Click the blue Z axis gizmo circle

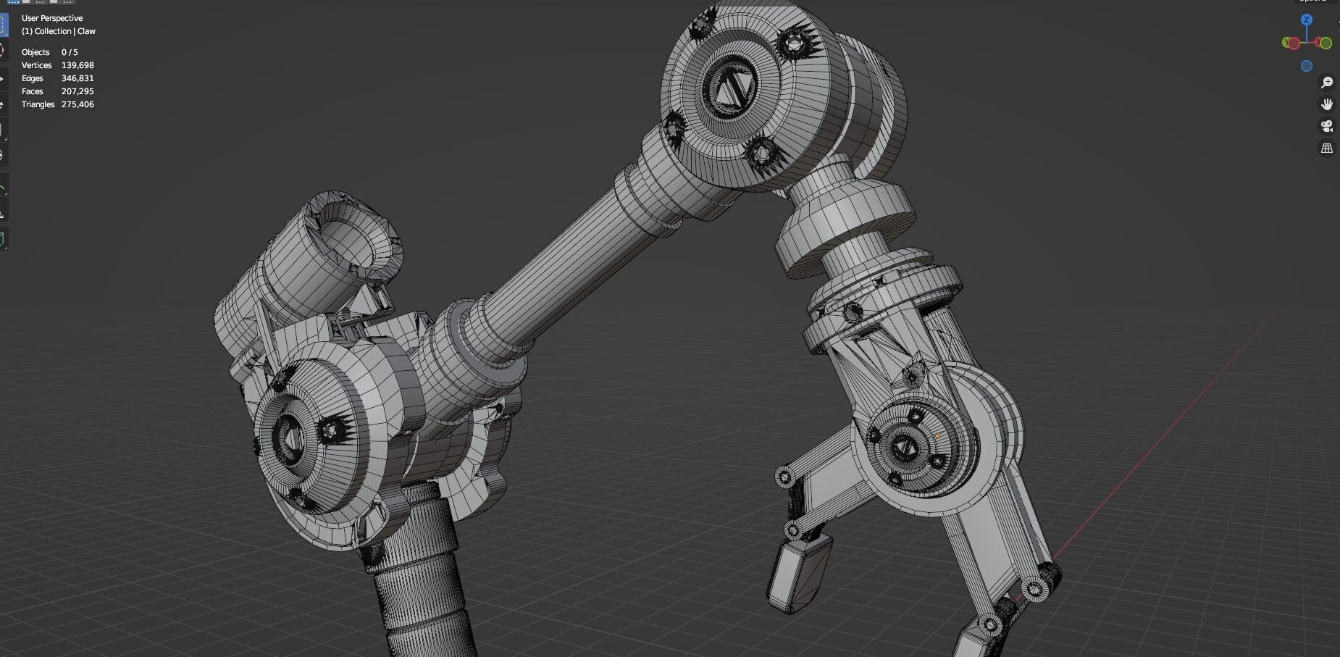coord(1307,20)
